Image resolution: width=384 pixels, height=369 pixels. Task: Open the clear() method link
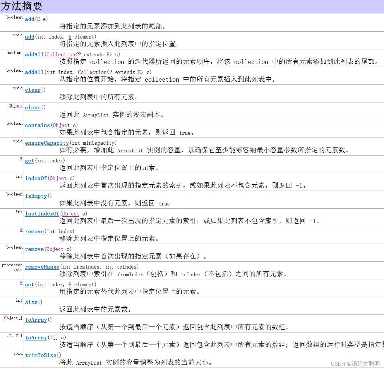tap(33, 90)
